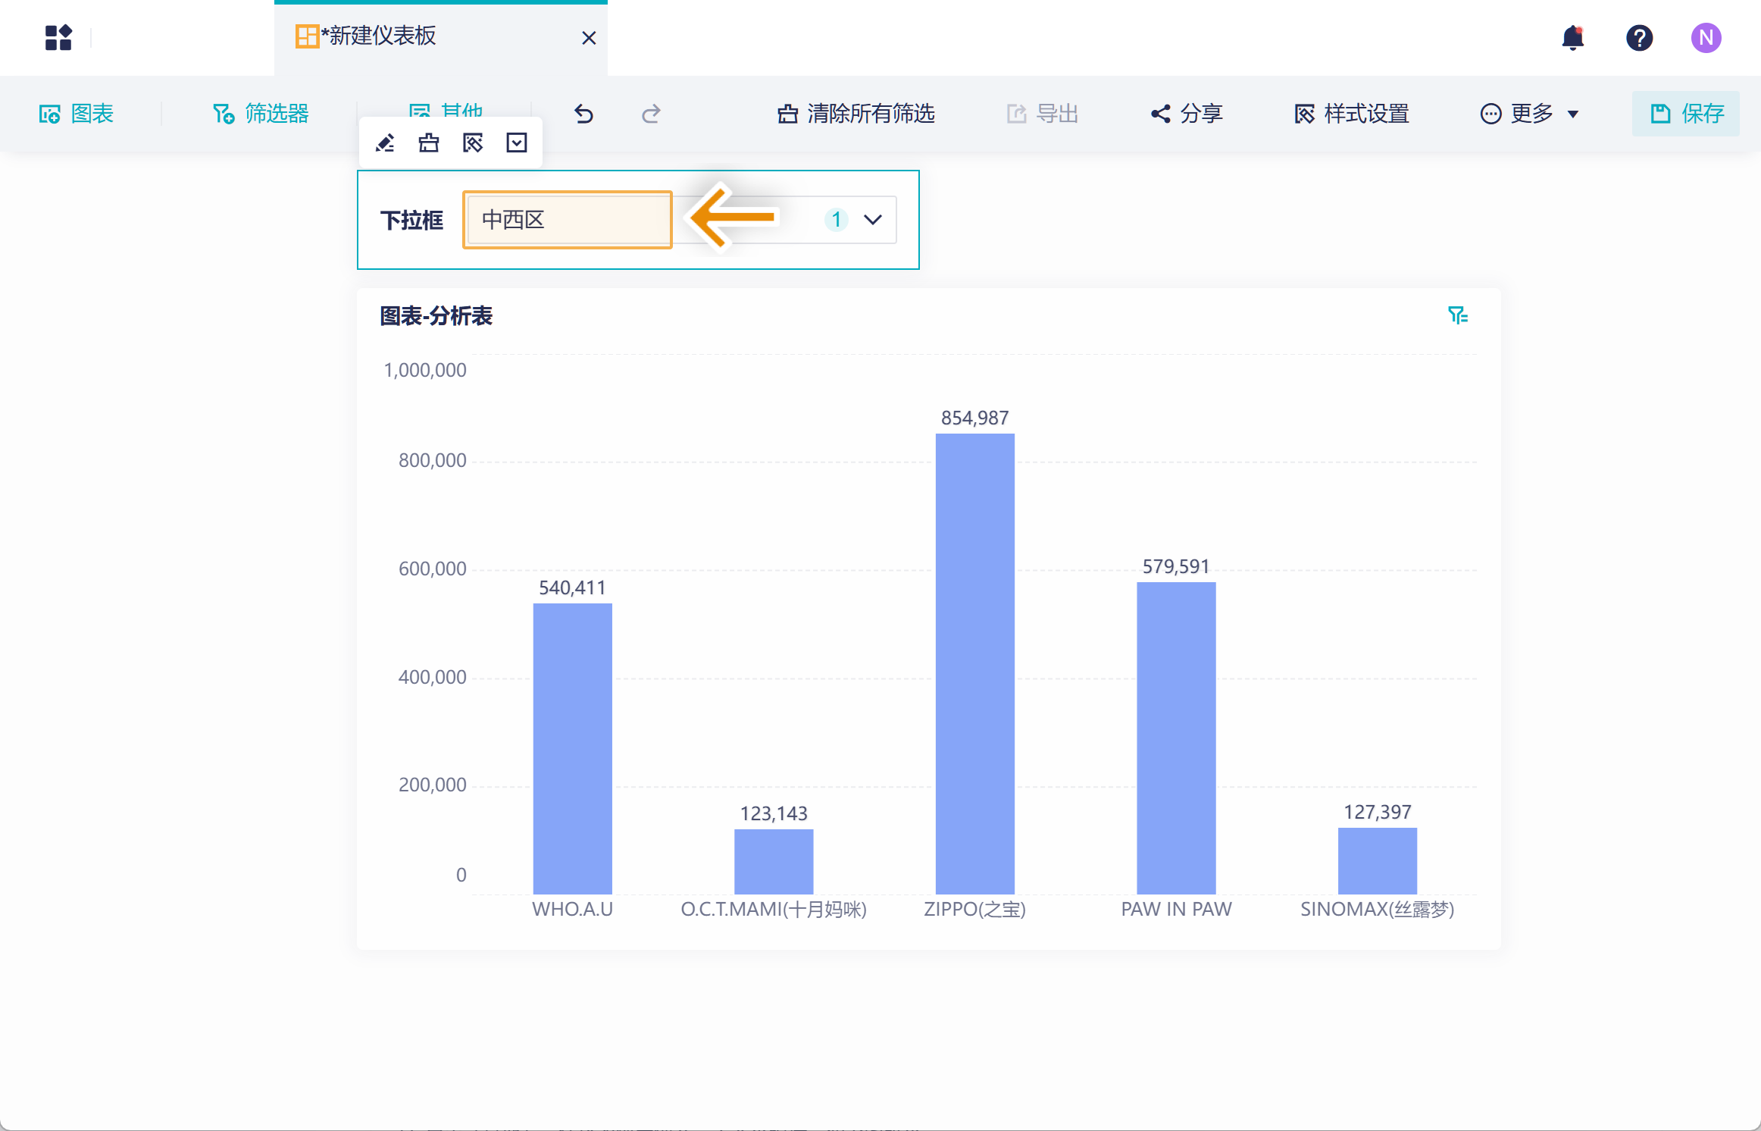This screenshot has width=1761, height=1131.
Task: Click the 下拉框 filter label
Action: click(411, 220)
